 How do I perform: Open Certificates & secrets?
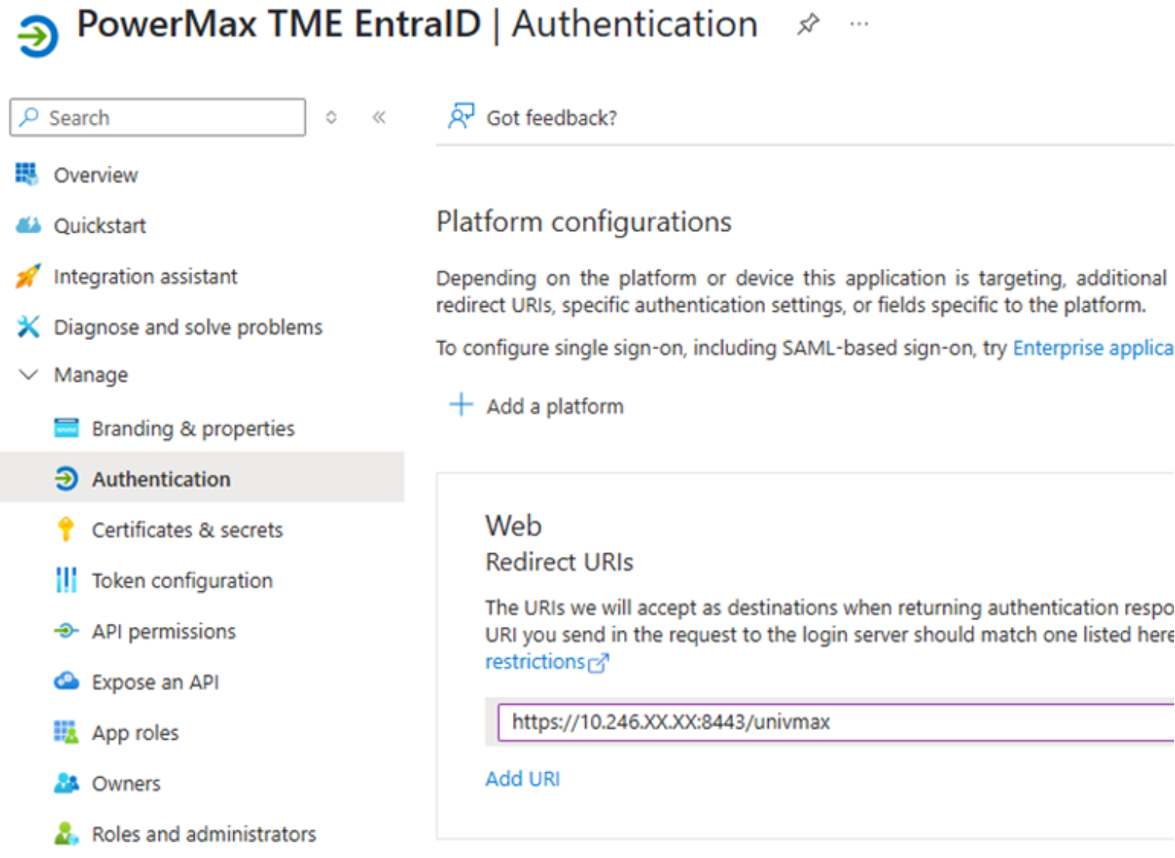(x=187, y=531)
